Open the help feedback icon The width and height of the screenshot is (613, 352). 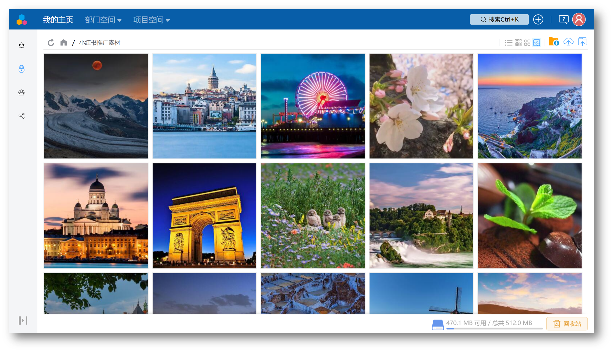click(563, 20)
